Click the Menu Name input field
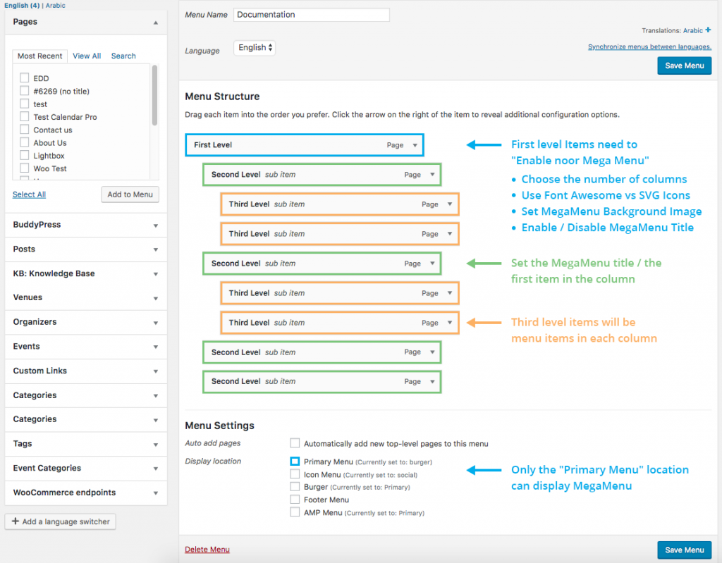 (311, 15)
